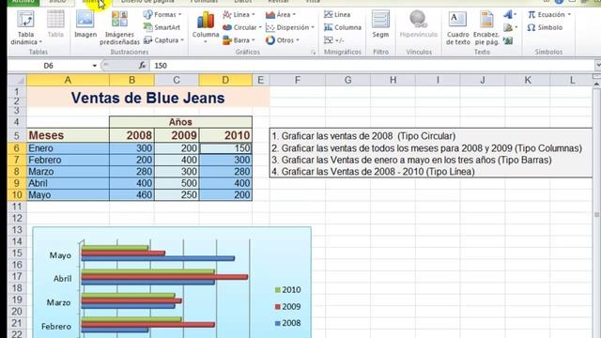This screenshot has height=338, width=601.
Task: Select column G header
Action: coord(347,80)
